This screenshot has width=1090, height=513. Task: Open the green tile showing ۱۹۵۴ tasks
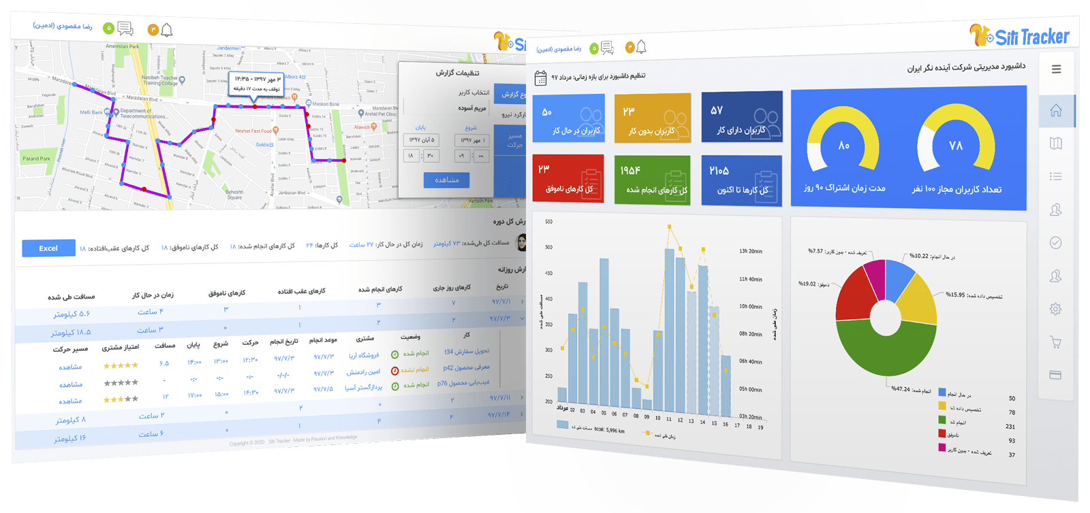(x=652, y=180)
